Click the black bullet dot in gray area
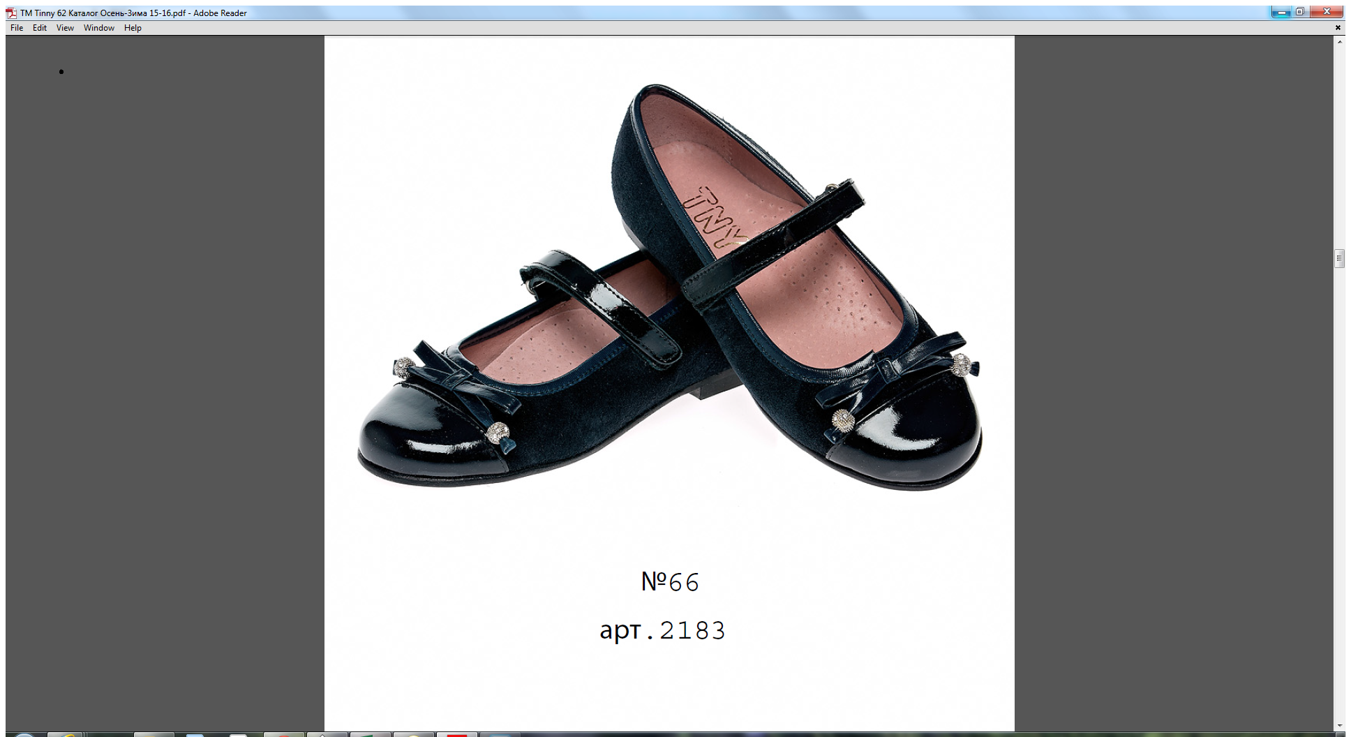The width and height of the screenshot is (1351, 737). pyautogui.click(x=61, y=72)
